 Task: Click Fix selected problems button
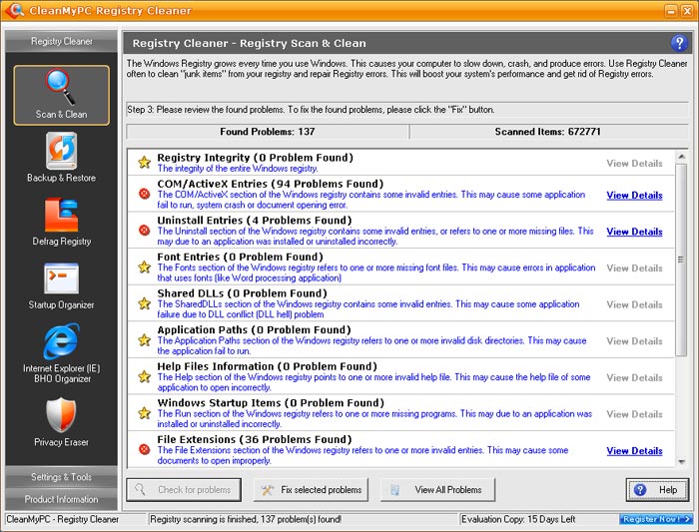click(312, 490)
